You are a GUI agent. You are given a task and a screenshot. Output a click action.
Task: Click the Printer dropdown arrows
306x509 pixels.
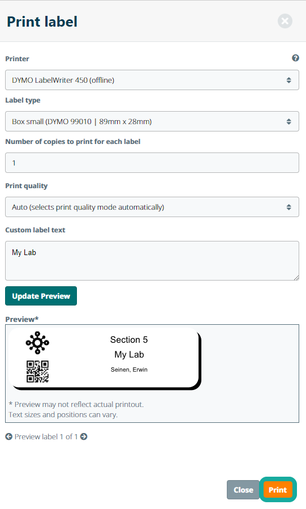pyautogui.click(x=289, y=80)
